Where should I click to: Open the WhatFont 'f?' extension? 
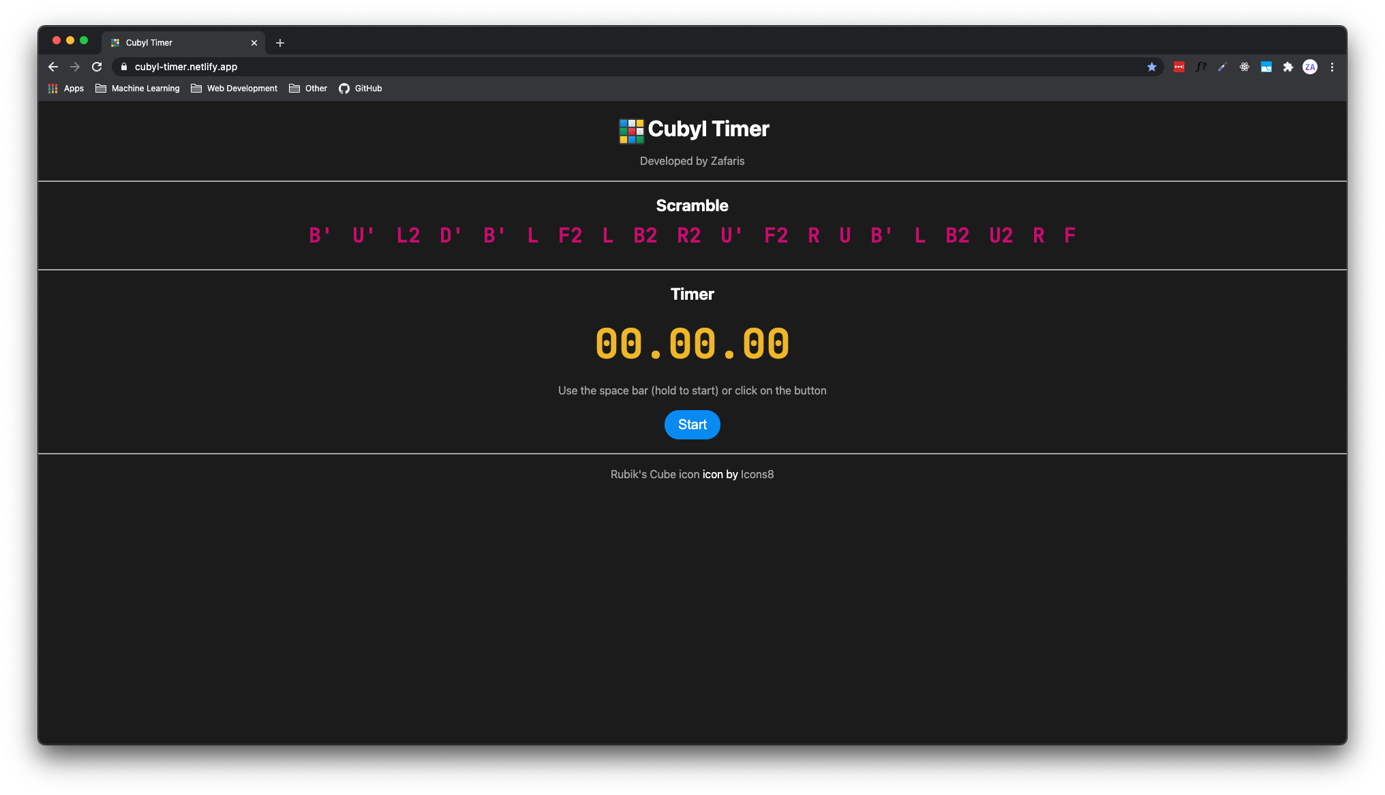[1200, 67]
